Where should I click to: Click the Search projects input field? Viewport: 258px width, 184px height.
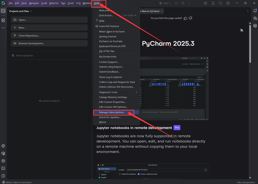point(49,55)
